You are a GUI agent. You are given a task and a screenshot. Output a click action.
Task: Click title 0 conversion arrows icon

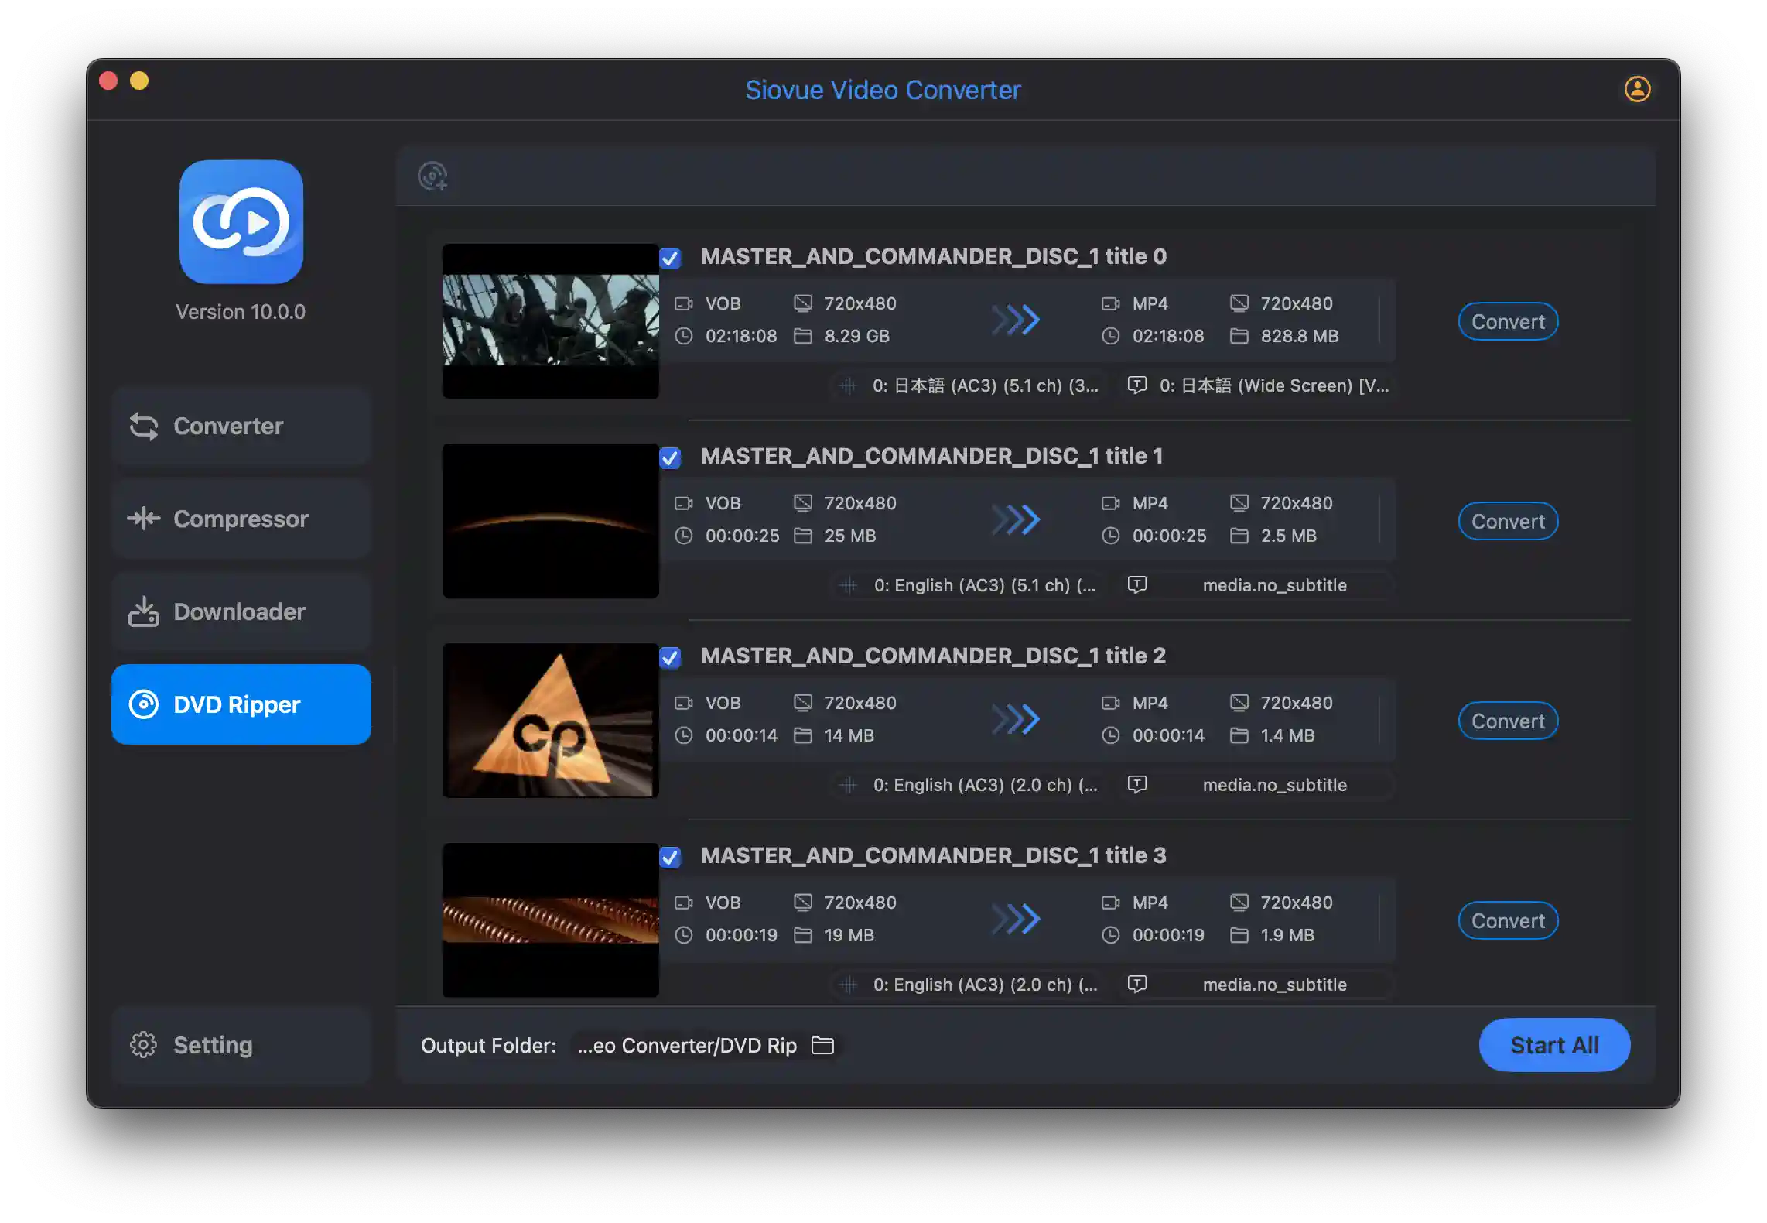pos(1016,320)
